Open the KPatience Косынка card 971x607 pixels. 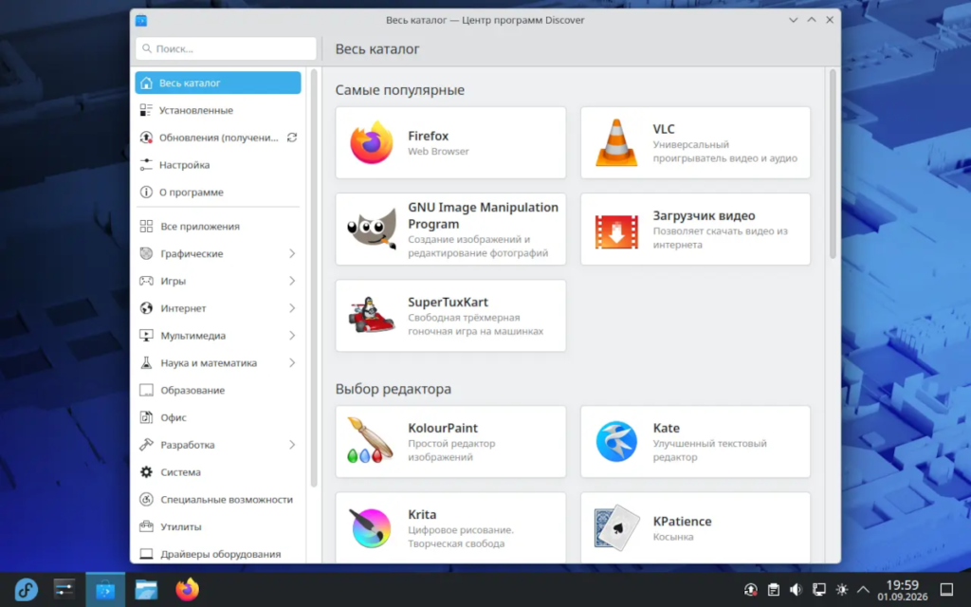tap(695, 527)
